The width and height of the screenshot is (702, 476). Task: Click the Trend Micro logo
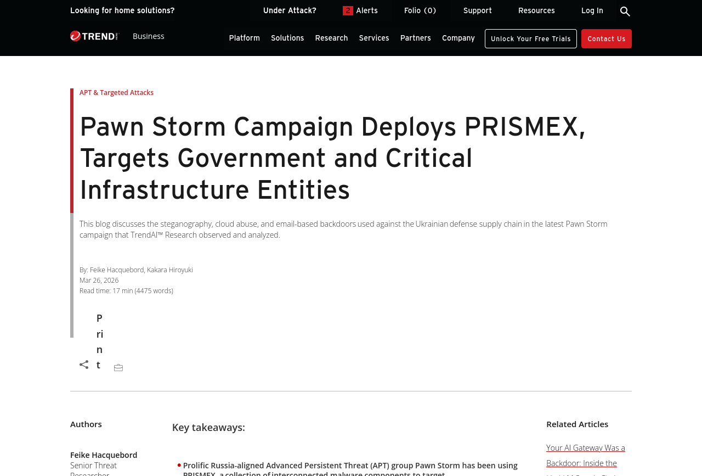click(x=94, y=36)
